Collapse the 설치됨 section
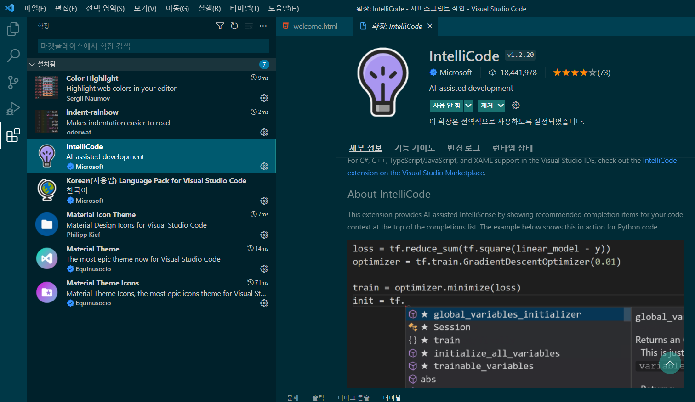 pos(151,64)
